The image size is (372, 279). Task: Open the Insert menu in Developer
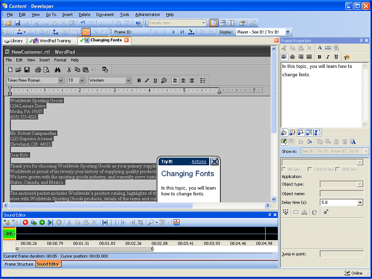click(67, 15)
